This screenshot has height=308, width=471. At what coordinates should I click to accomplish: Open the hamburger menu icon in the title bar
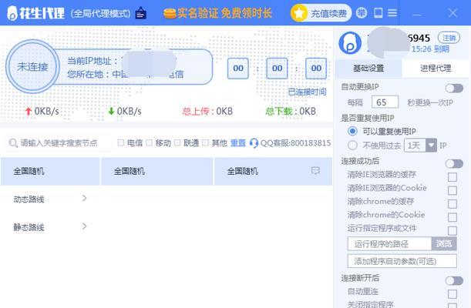(x=392, y=13)
